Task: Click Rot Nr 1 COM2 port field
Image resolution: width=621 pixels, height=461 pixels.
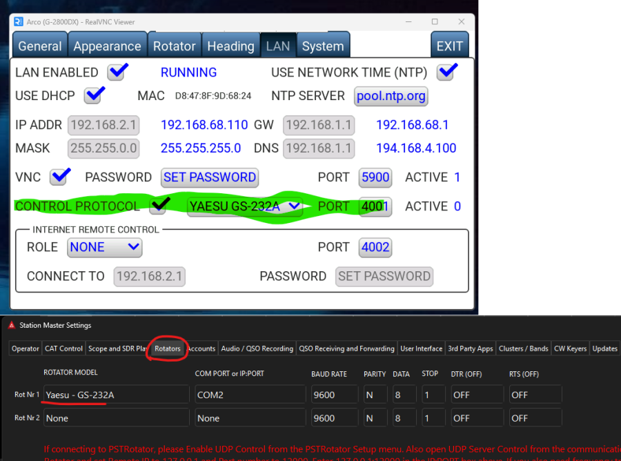Action: point(250,395)
